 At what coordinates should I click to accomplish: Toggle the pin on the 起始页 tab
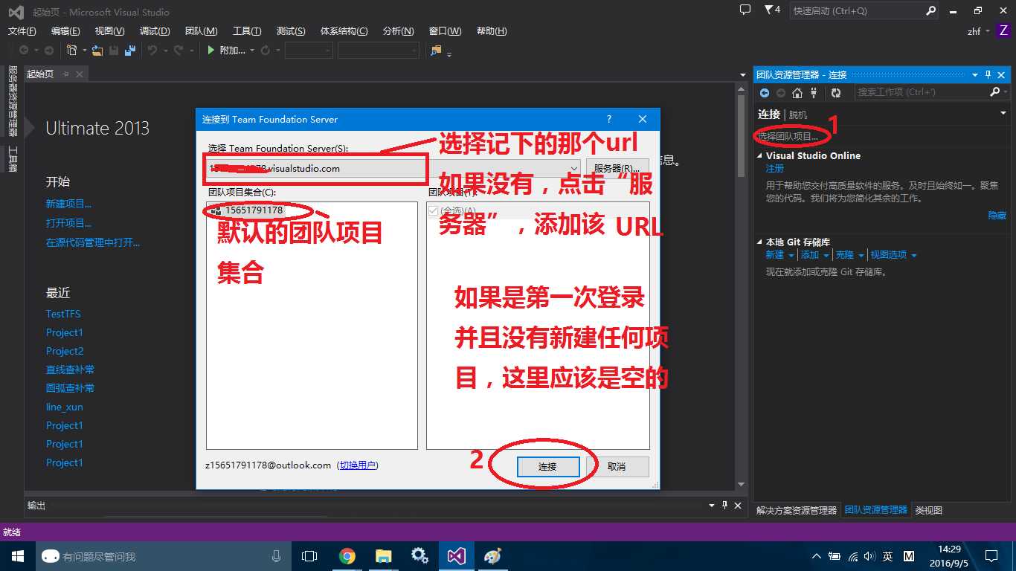point(65,74)
